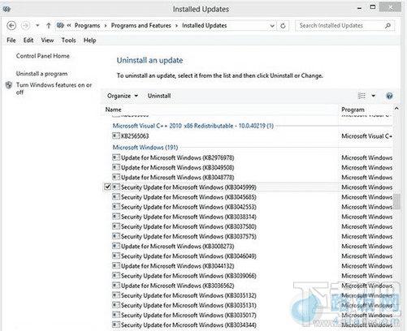Collapse the Microsoft Visual C++ 2010 x86 group
Image resolution: width=407 pixels, height=331 pixels.
(x=193, y=126)
